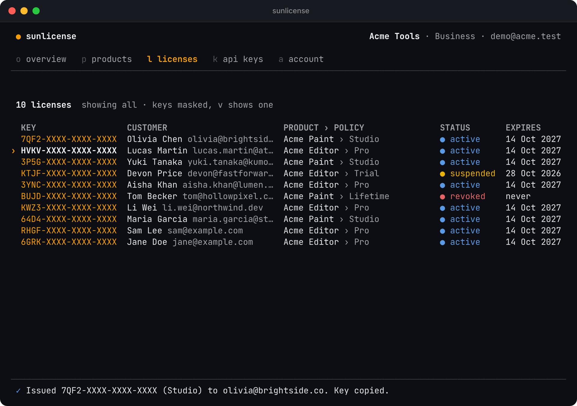577x406 pixels.
Task: Select license key 3YNC-XXXX-XXXX-XXXX
Action: (x=69, y=185)
